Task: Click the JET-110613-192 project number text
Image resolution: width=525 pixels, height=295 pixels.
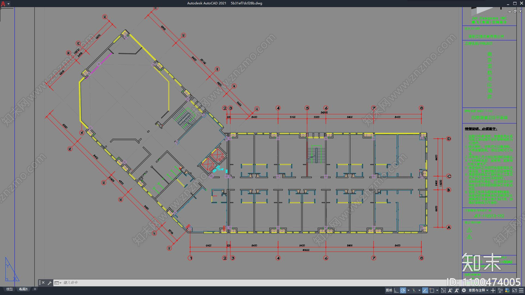Action: tap(489, 216)
